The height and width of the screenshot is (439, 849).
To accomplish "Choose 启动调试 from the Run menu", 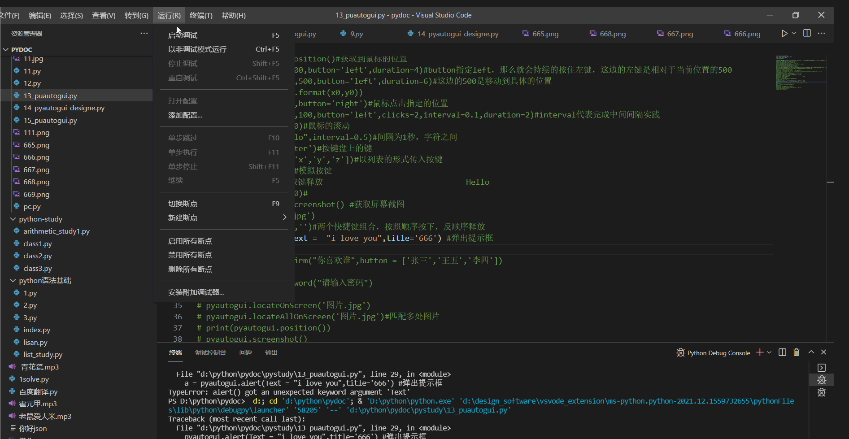I will click(224, 35).
